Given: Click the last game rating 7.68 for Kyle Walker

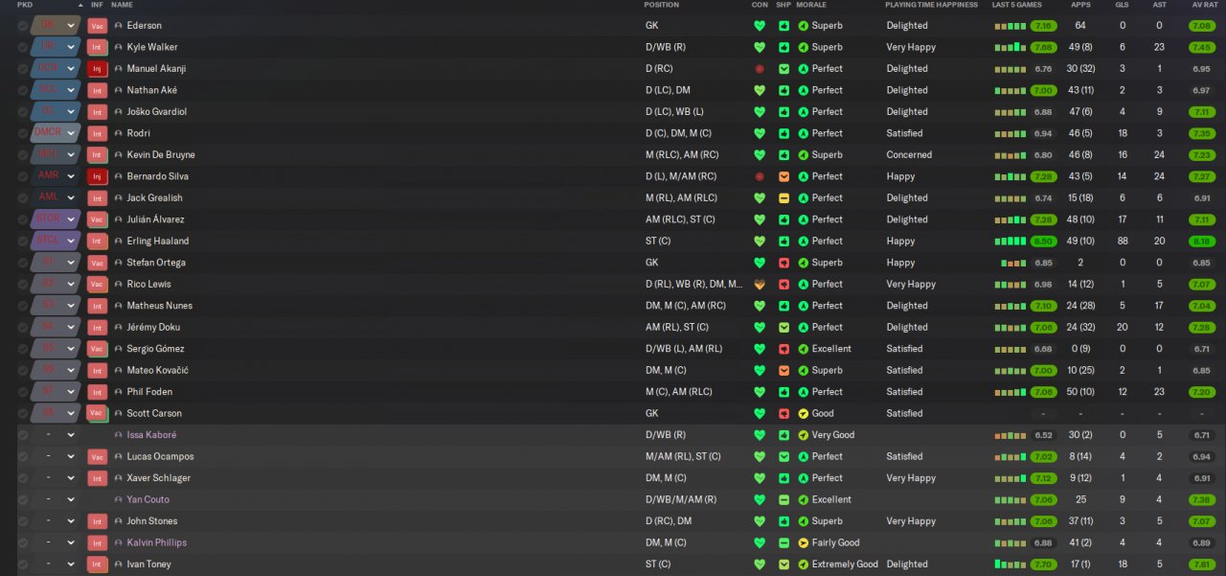Looking at the screenshot, I should (1043, 47).
